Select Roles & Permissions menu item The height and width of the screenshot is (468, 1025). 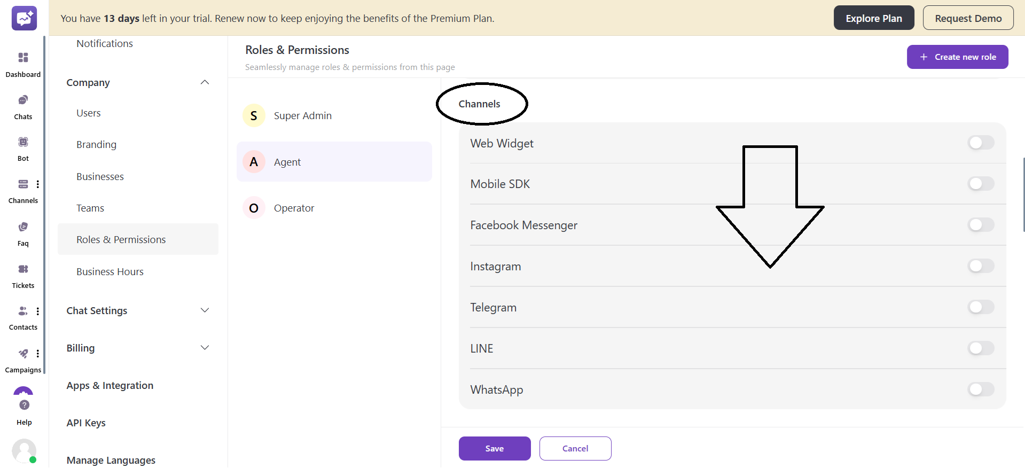pyautogui.click(x=138, y=239)
